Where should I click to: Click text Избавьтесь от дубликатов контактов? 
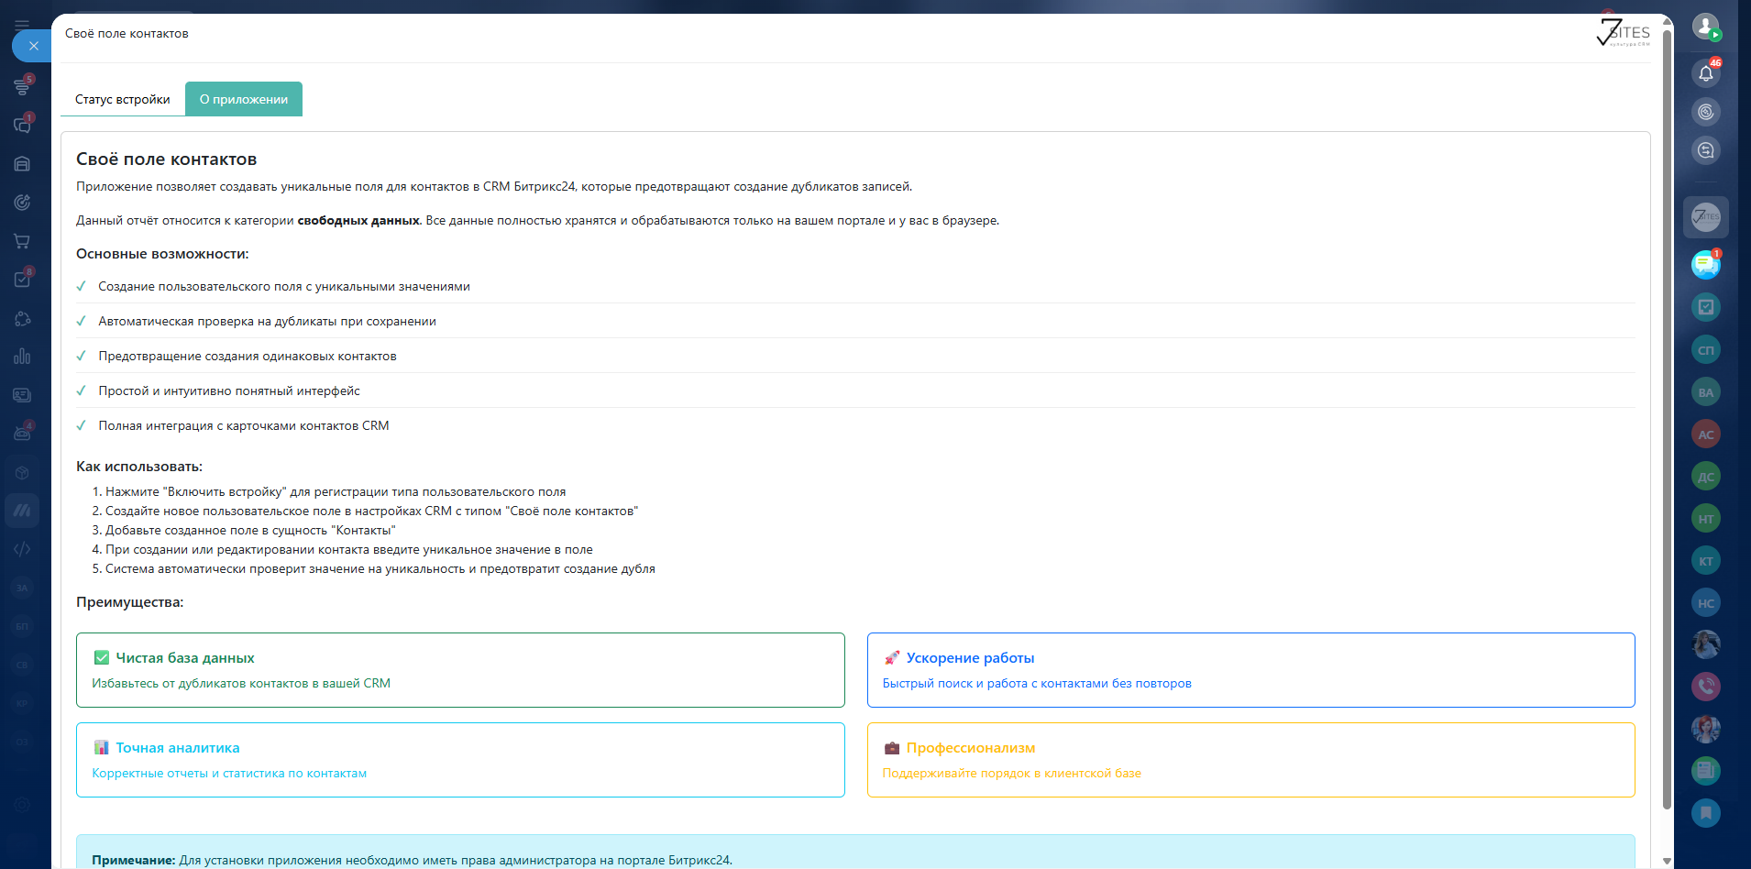241,683
